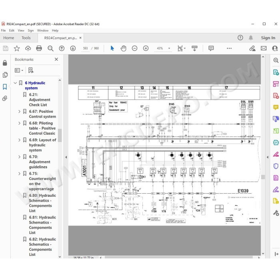280x280 pixels.
Task: Open 6.80 Hydraulic Schematics Components List
Action: coord(42,203)
